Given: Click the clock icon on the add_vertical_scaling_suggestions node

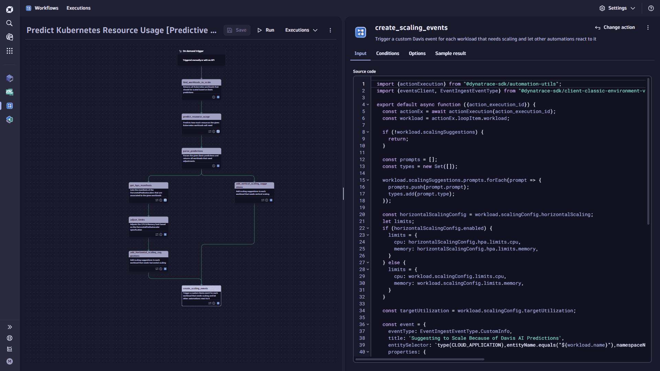Looking at the screenshot, I should coord(267,200).
